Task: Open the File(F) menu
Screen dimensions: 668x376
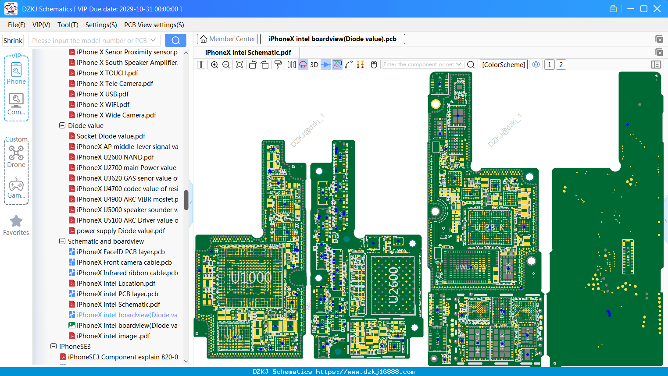Action: pos(17,25)
